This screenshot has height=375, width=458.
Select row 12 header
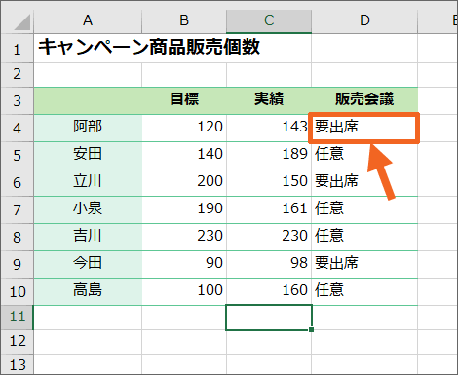[17, 342]
